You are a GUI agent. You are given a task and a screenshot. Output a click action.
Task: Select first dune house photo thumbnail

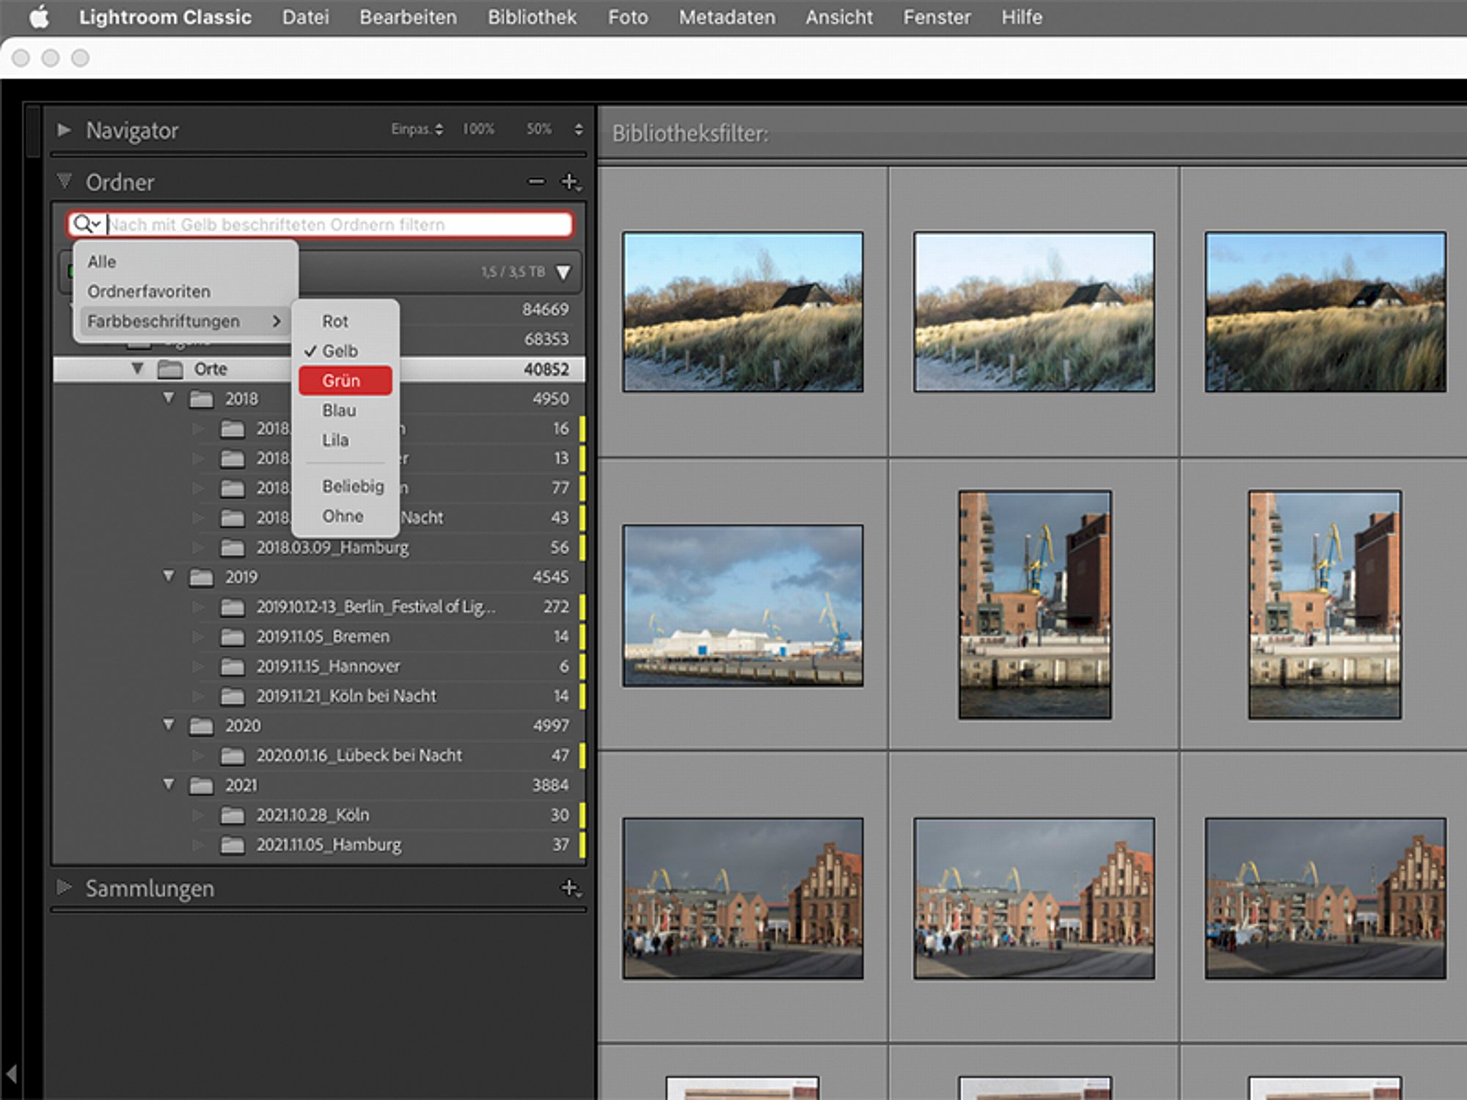[x=742, y=312]
